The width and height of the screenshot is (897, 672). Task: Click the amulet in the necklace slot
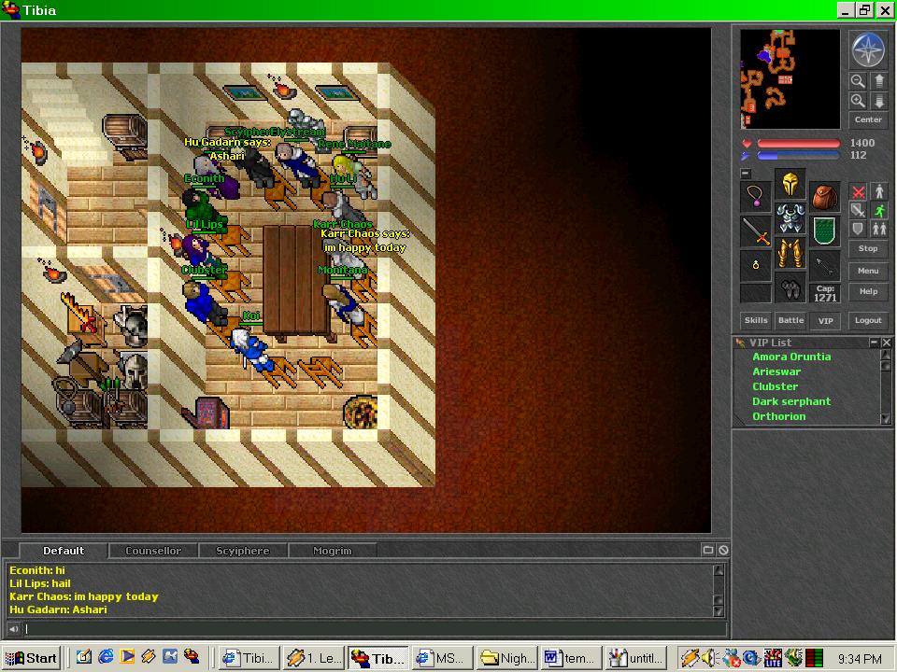tap(755, 196)
